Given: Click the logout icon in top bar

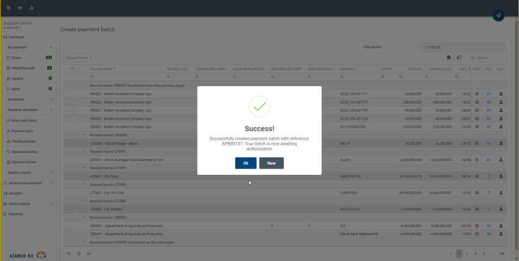Looking at the screenshot, I should click(x=20, y=8).
